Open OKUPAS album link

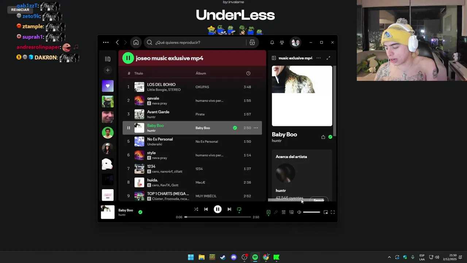coord(202,87)
